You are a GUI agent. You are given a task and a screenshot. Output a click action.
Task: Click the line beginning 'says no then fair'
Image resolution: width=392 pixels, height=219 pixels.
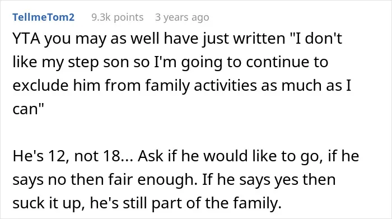174,180
